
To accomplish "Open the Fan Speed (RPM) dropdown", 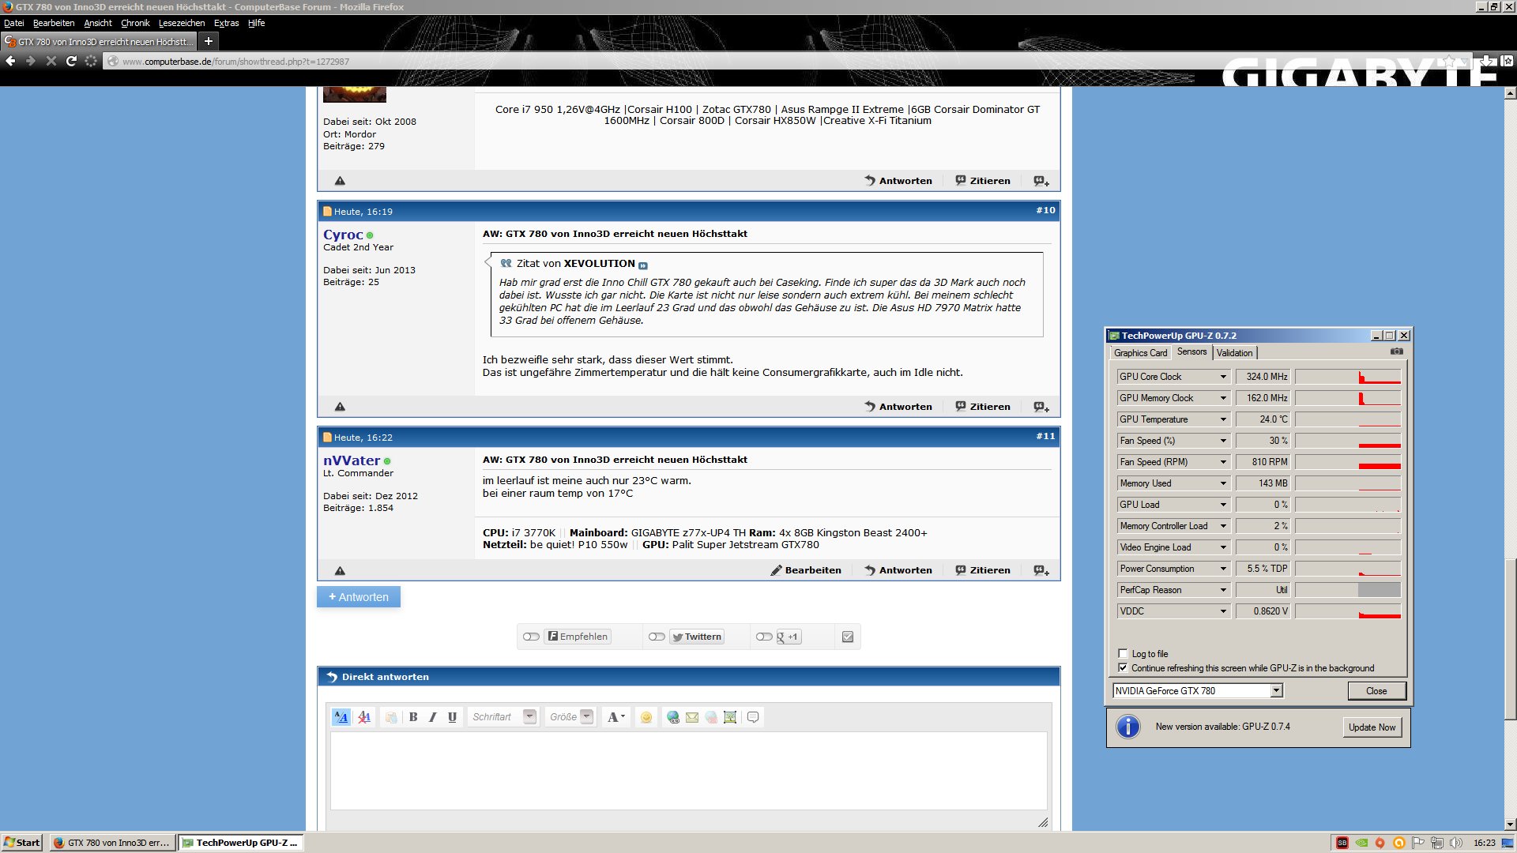I will (1223, 462).
